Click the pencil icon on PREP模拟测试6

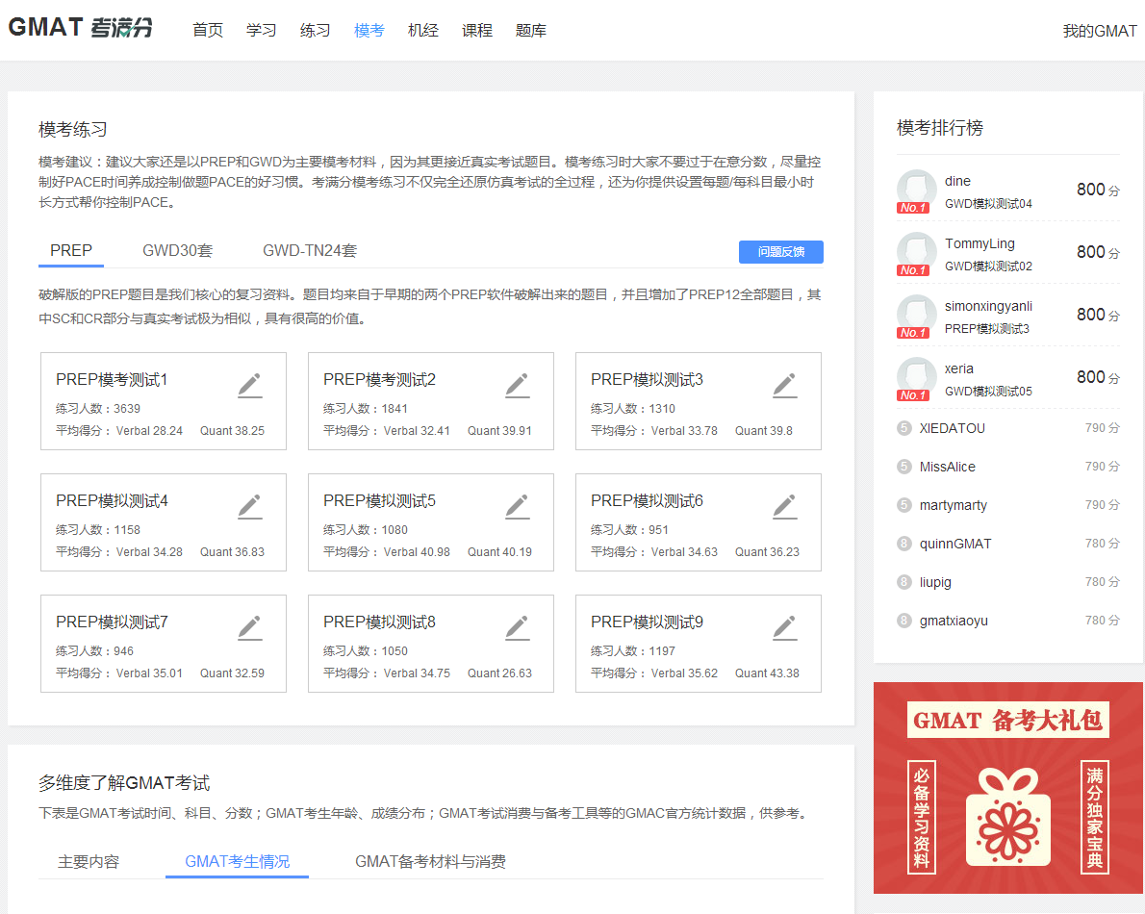784,506
